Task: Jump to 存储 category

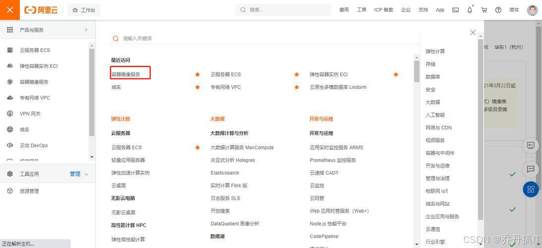Action: 430,64
